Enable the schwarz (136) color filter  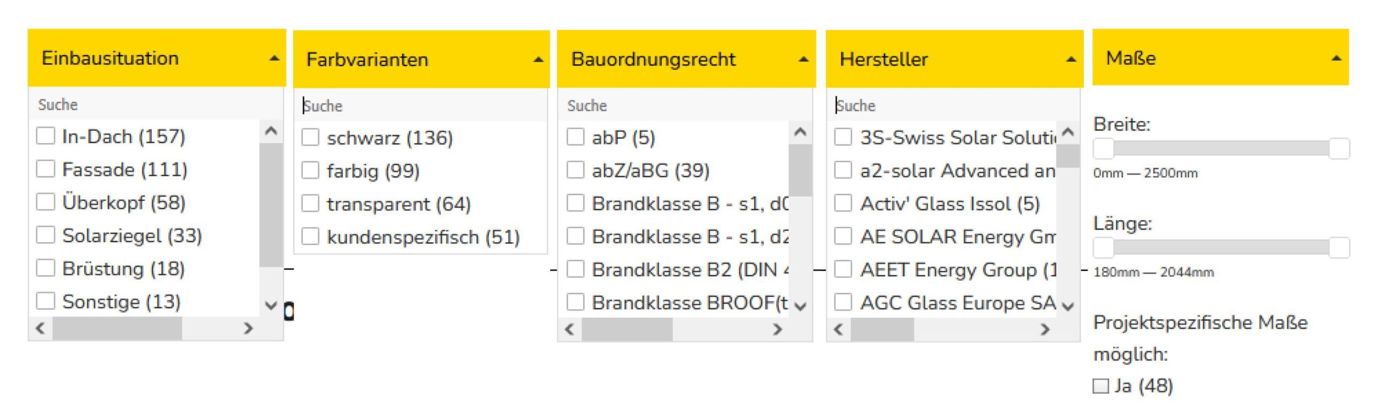point(310,137)
